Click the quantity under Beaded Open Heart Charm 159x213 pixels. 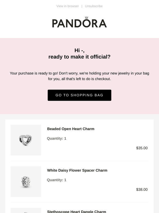(56, 138)
